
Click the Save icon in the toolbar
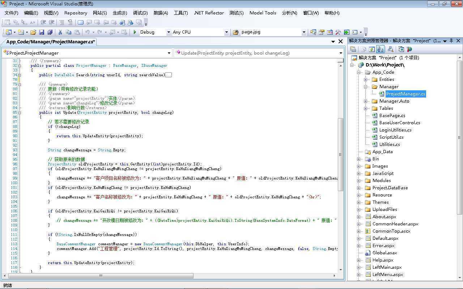click(x=42, y=32)
